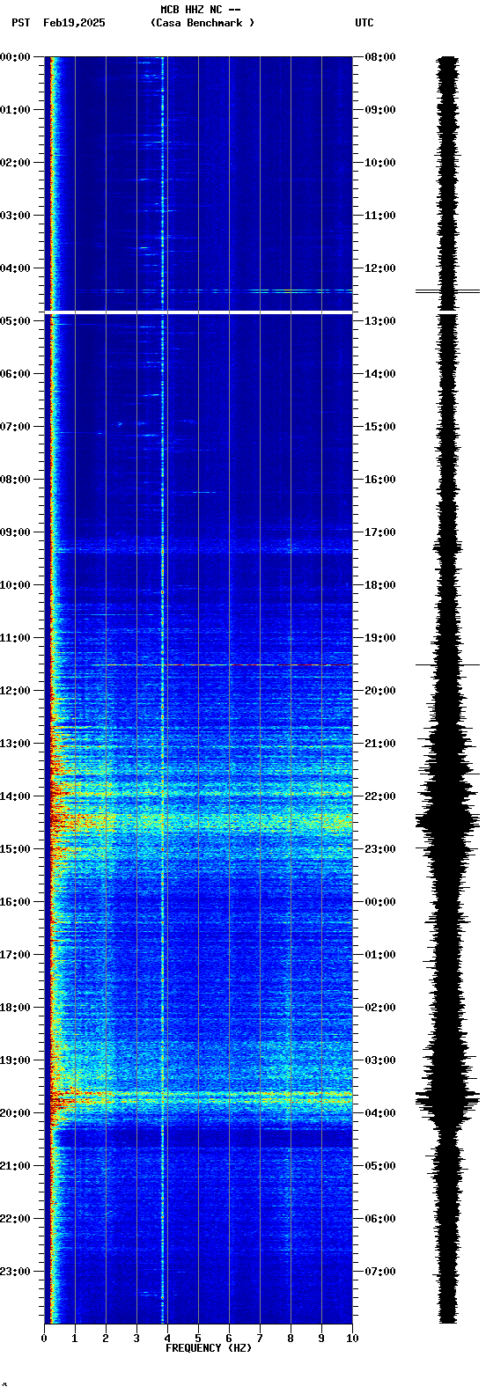The image size is (486, 1394).
Task: Click the frequency axis tick label "7"
Action: click(x=260, y=1339)
